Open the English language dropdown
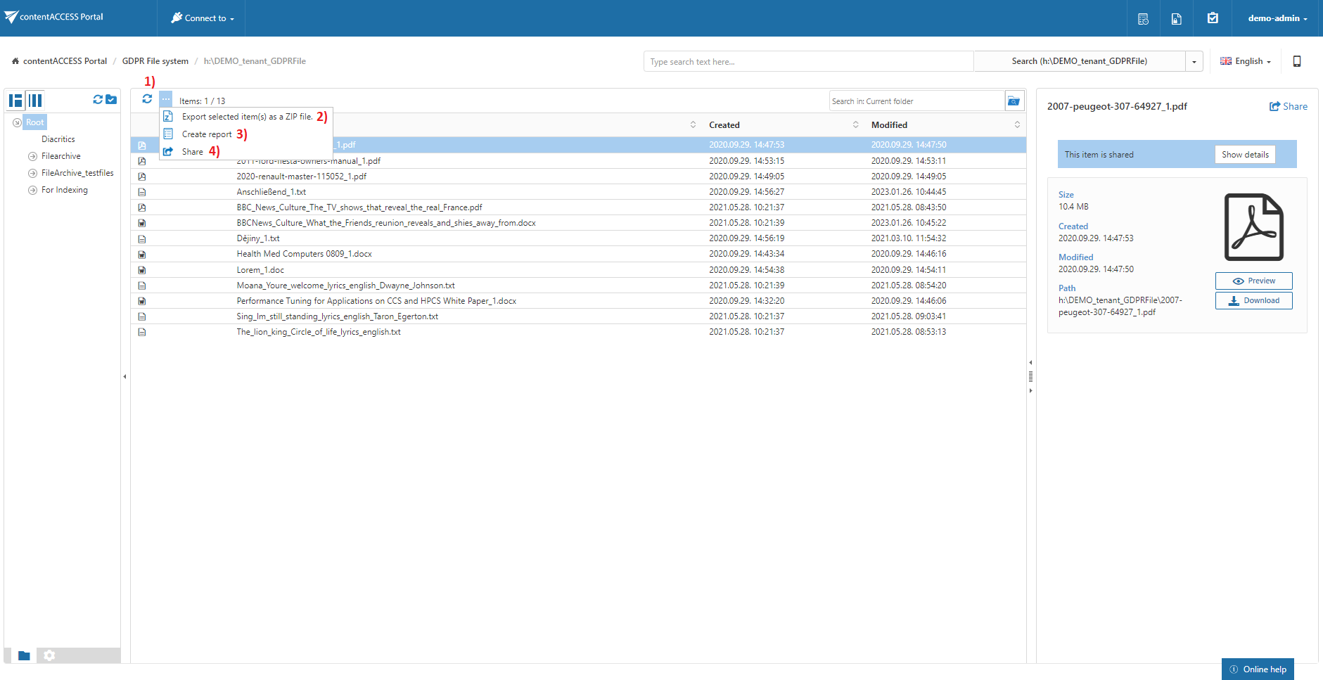The height and width of the screenshot is (680, 1323). tap(1246, 61)
